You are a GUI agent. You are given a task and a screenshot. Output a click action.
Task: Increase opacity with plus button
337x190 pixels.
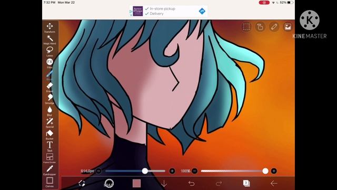pyautogui.click(x=274, y=171)
